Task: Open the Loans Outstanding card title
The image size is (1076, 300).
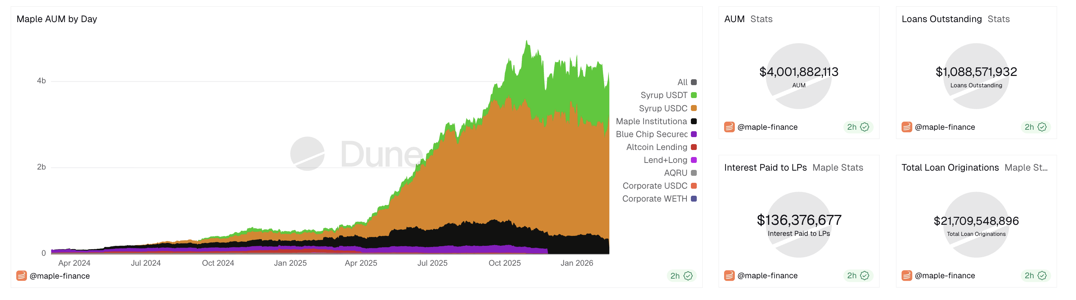Action: 942,19
